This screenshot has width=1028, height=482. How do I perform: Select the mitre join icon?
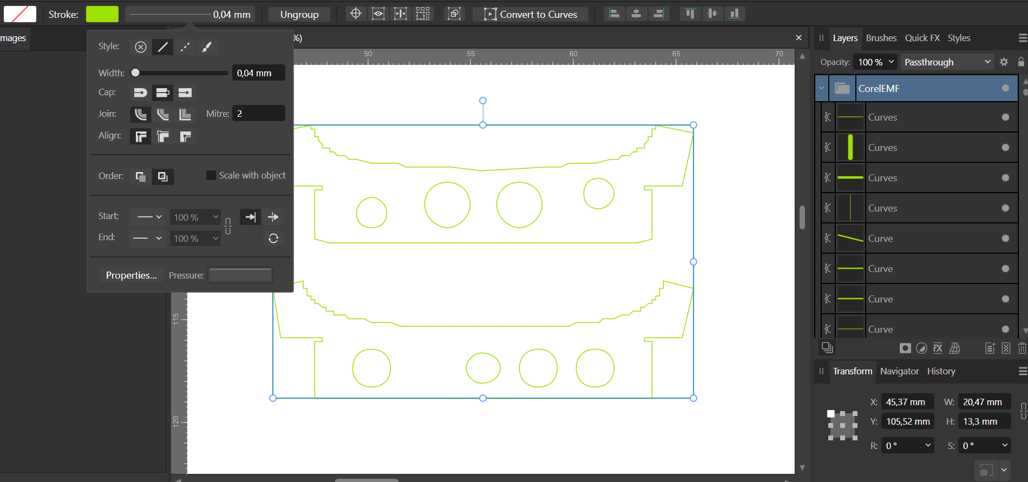point(185,114)
